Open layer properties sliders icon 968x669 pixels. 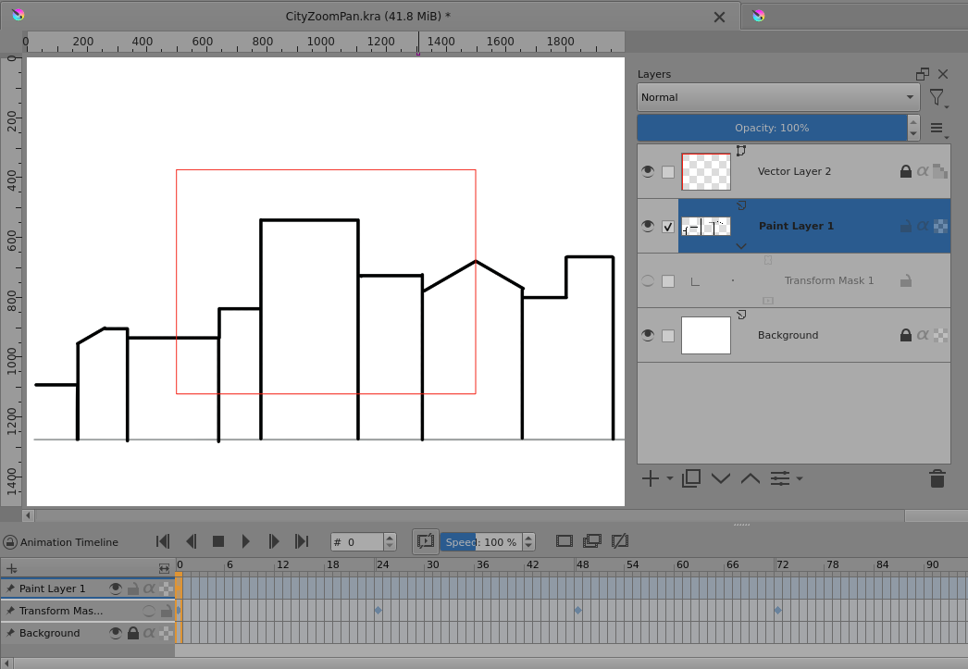780,478
